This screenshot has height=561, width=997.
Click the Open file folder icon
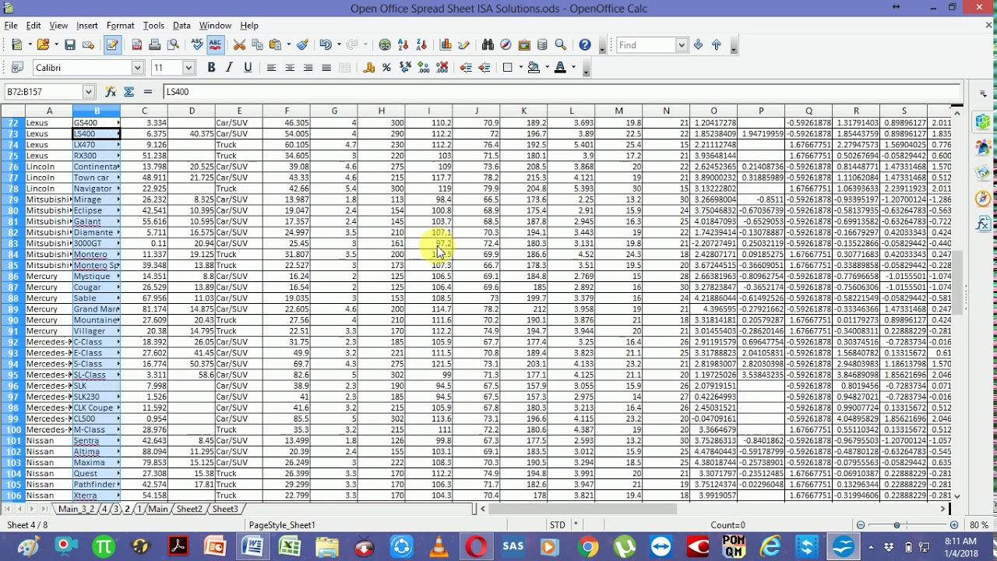click(x=43, y=45)
